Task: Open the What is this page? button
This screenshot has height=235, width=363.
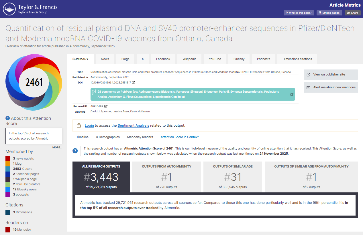Action: click(x=299, y=13)
